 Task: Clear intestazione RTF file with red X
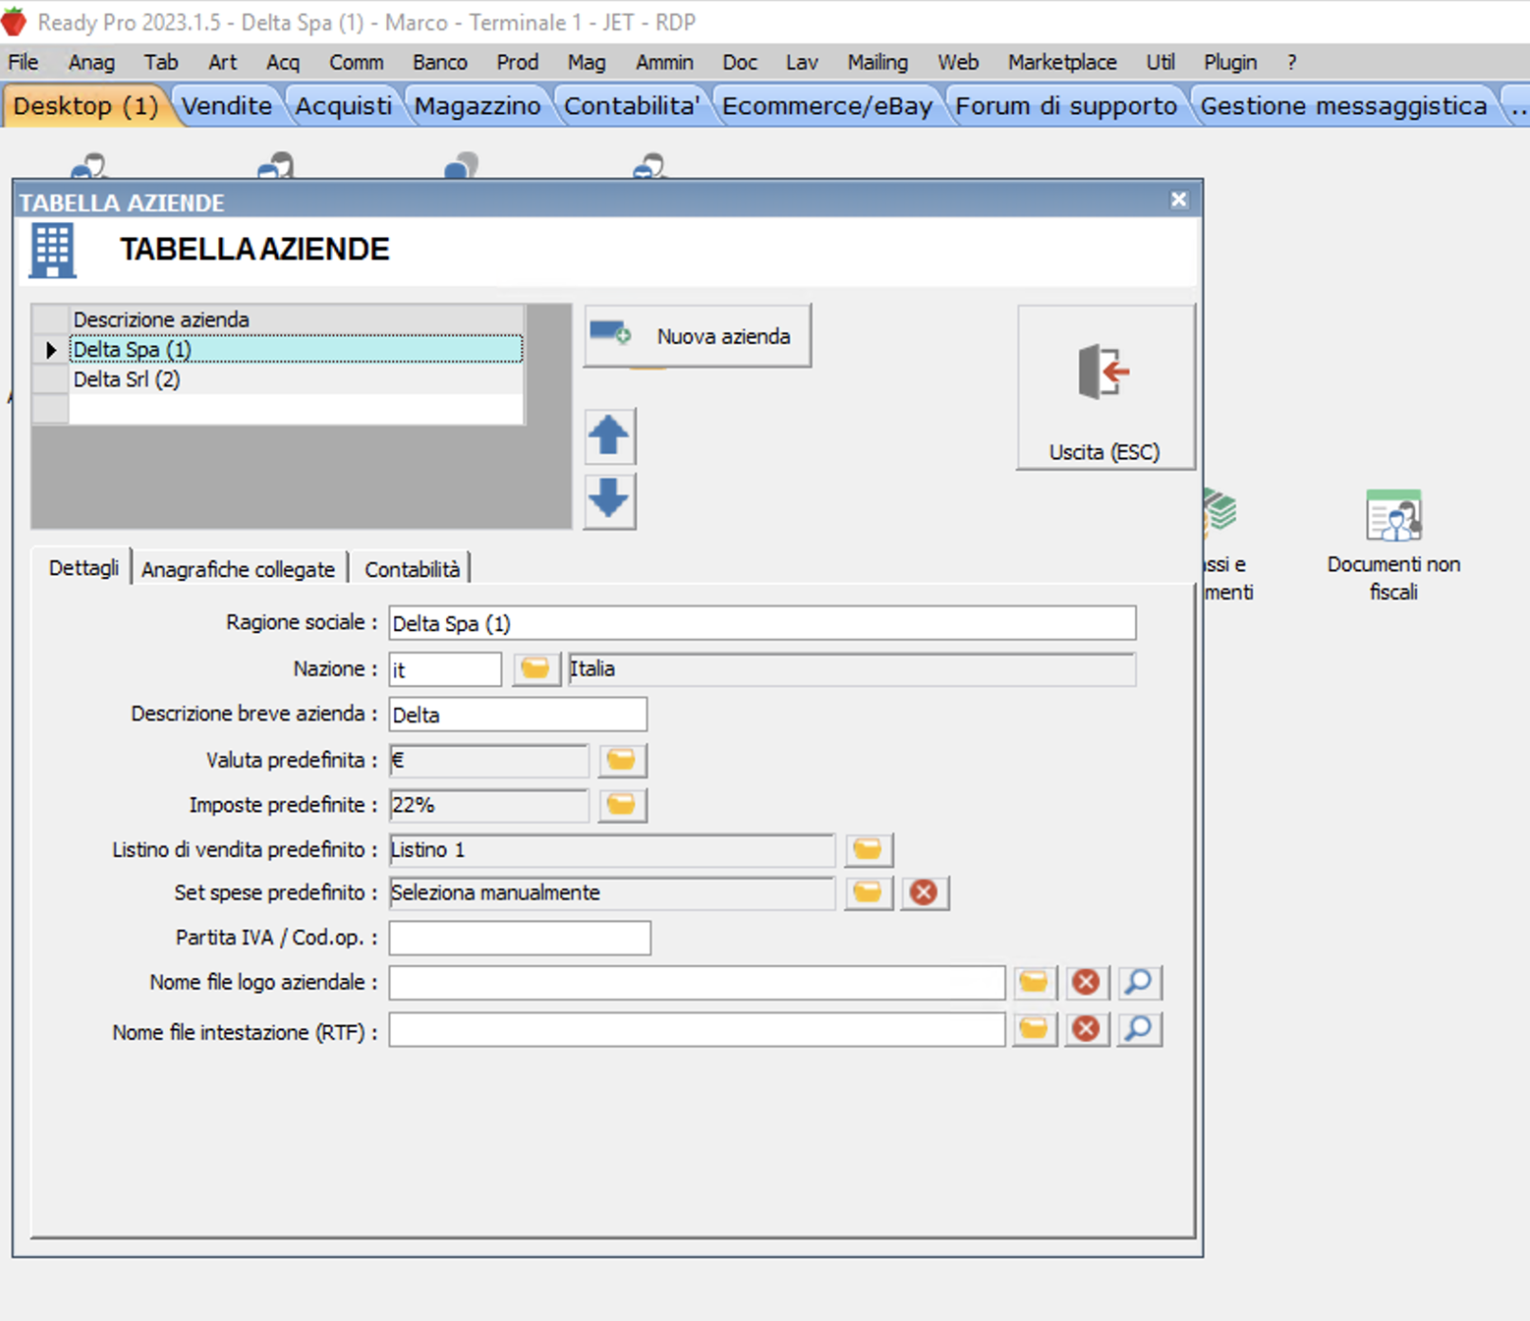1087,1029
